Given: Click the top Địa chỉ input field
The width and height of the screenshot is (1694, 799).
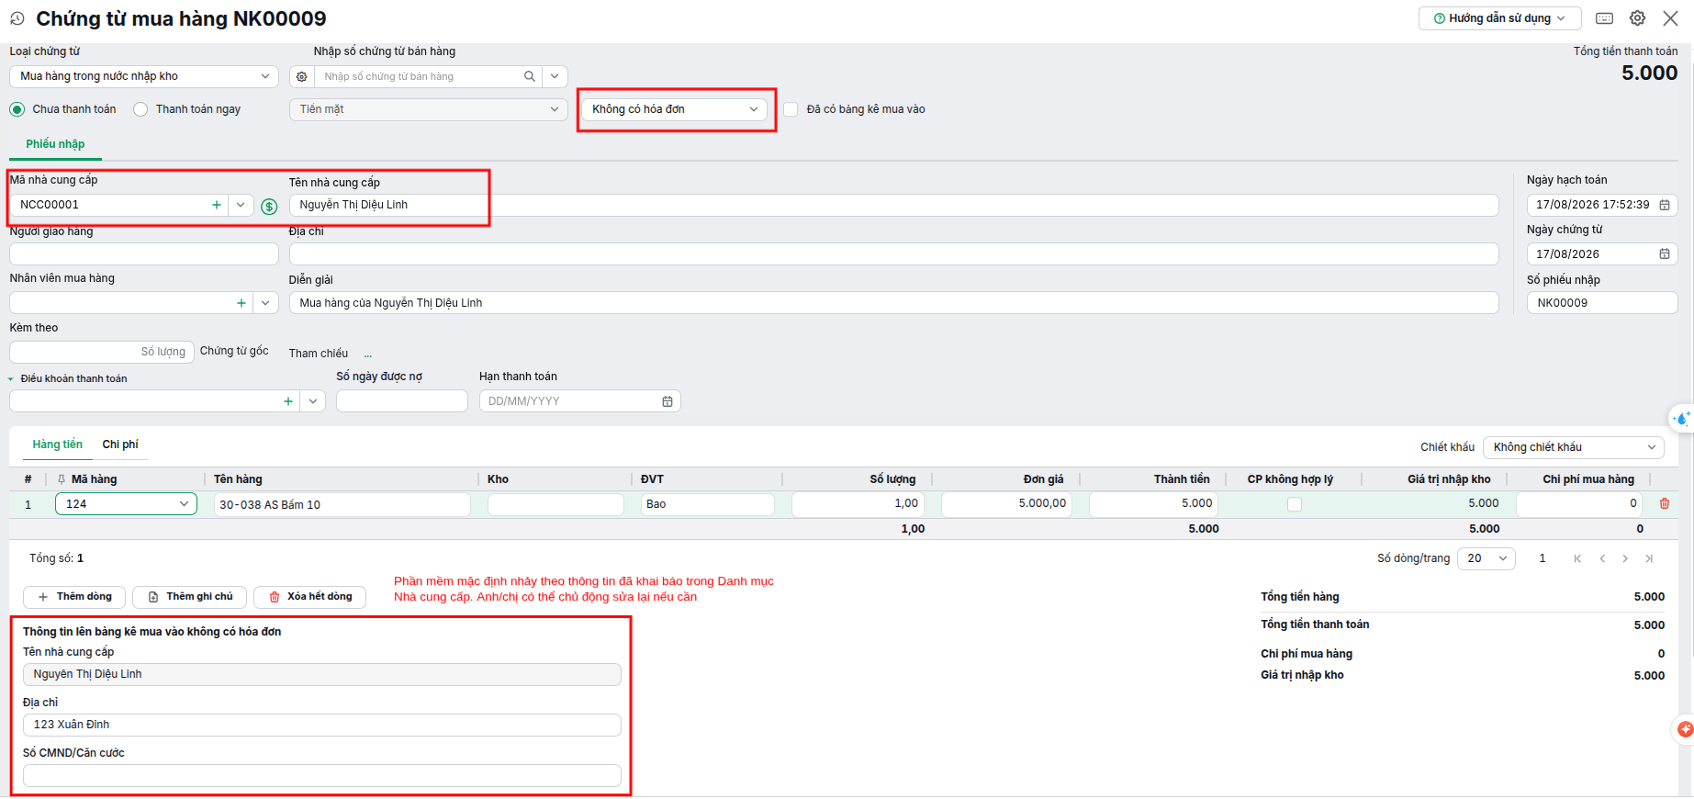Looking at the screenshot, I should [893, 254].
